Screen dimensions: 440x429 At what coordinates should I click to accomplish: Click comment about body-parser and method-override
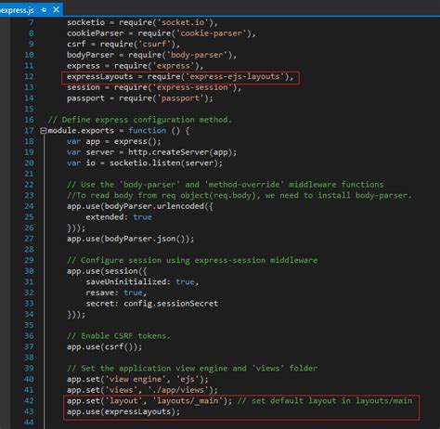[226, 185]
